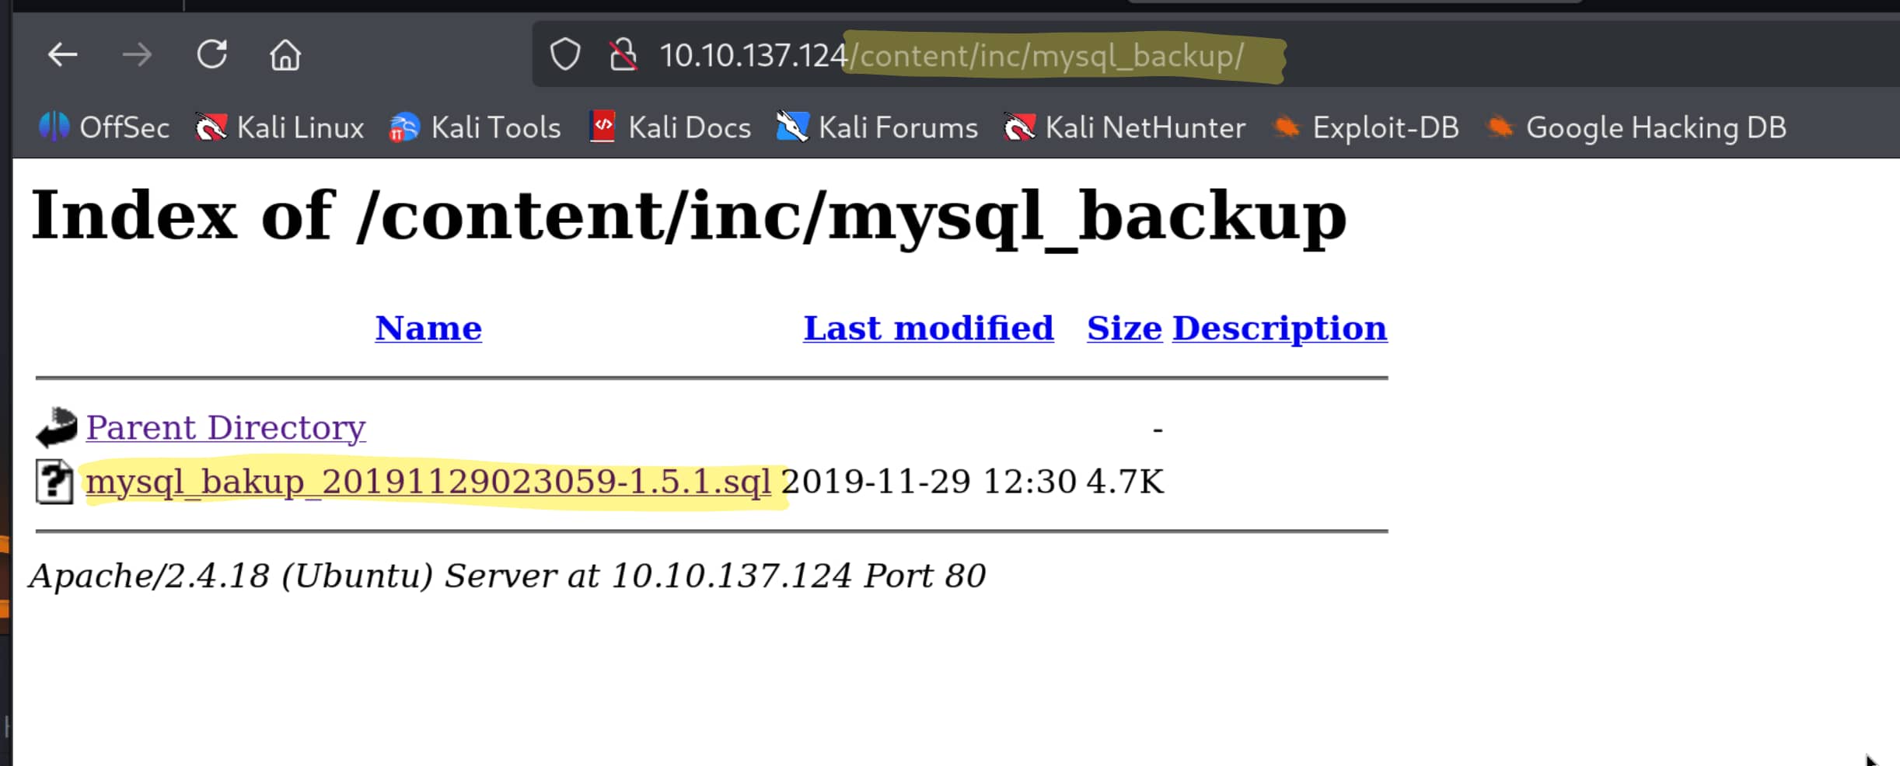
Task: Open the tracking protection shield icon
Action: coord(565,55)
